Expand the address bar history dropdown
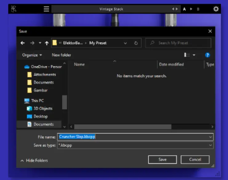Screen dimensions: 228x180 125,43
